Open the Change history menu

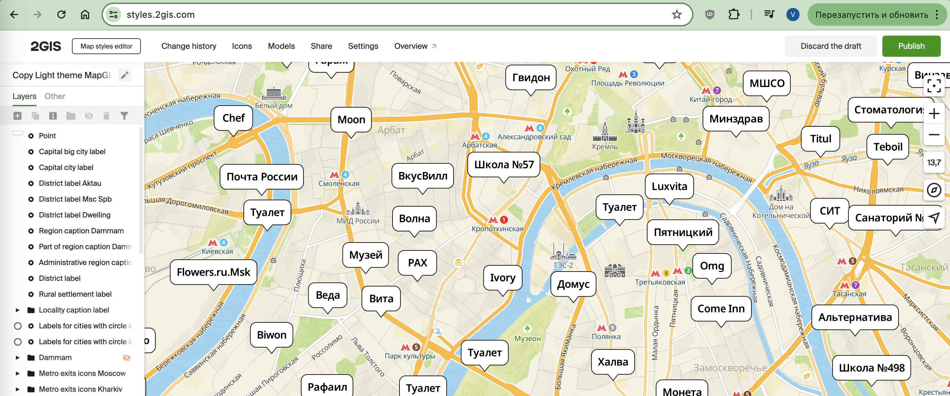pos(188,46)
